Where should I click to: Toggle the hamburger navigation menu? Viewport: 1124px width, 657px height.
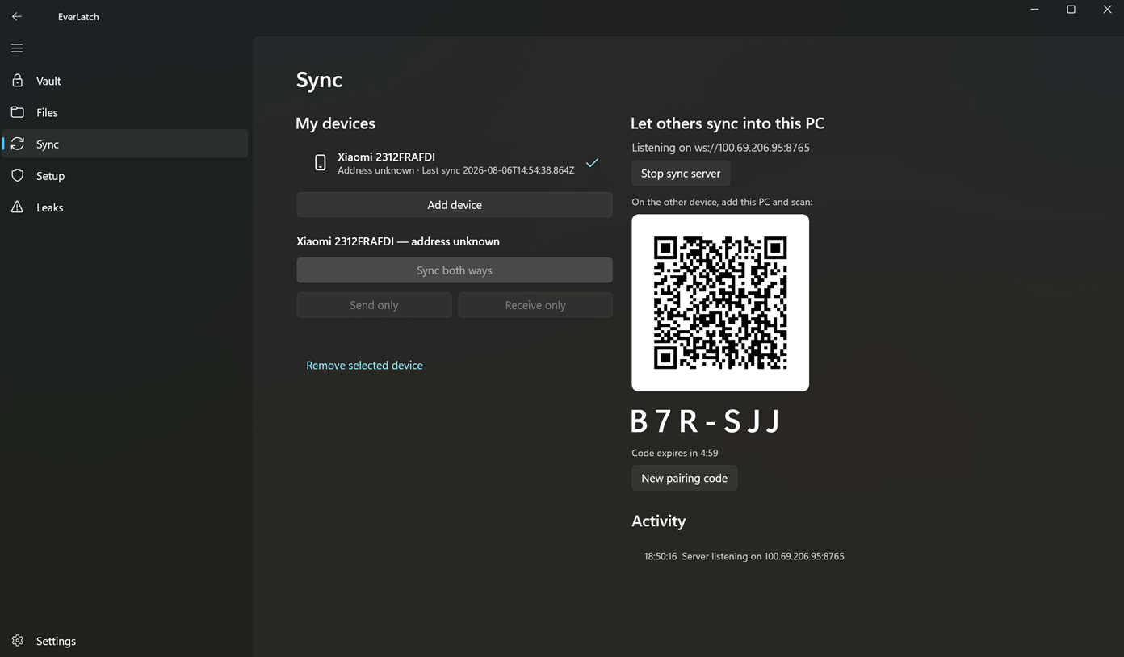[x=17, y=48]
